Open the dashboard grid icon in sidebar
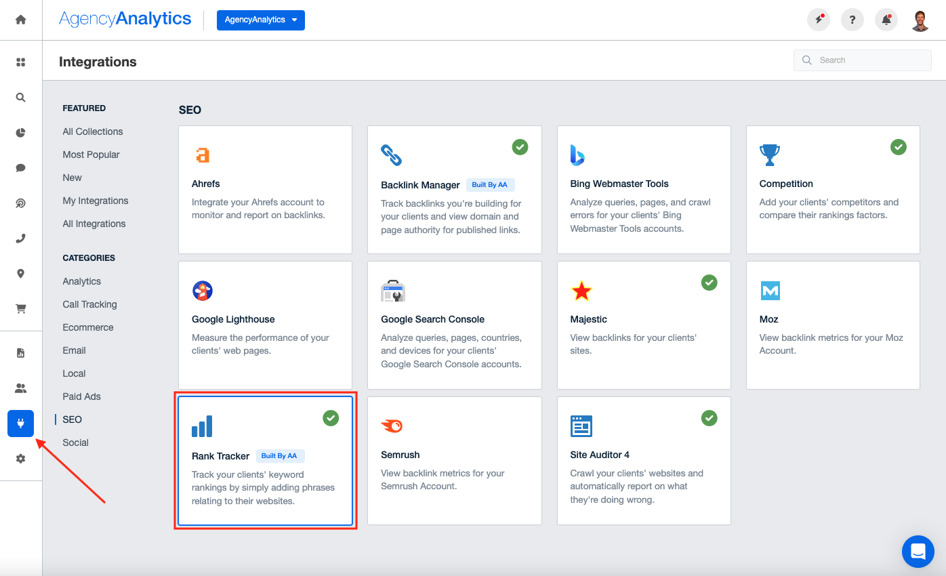This screenshot has width=946, height=576. point(20,62)
